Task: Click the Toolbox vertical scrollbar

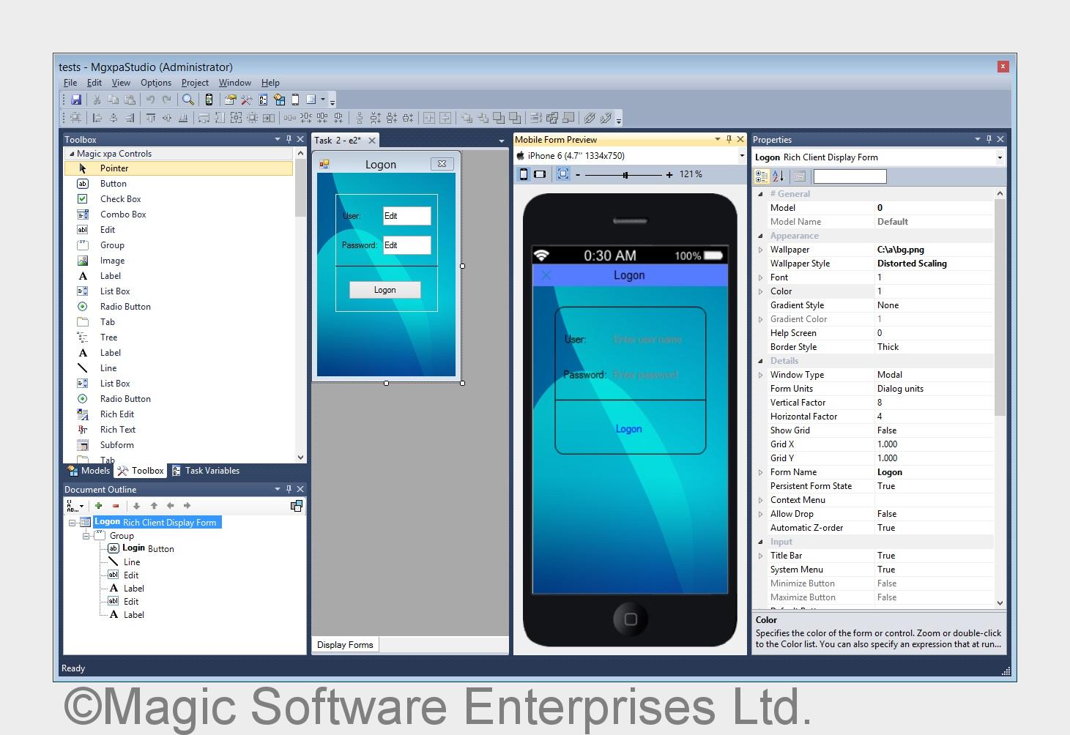Action: point(300,187)
